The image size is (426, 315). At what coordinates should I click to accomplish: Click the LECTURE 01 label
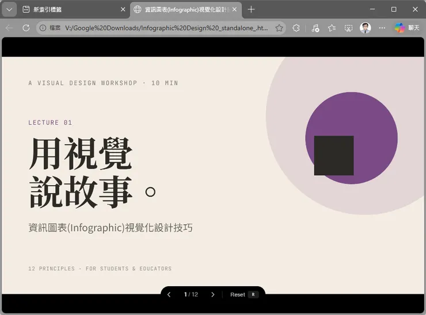click(x=50, y=122)
